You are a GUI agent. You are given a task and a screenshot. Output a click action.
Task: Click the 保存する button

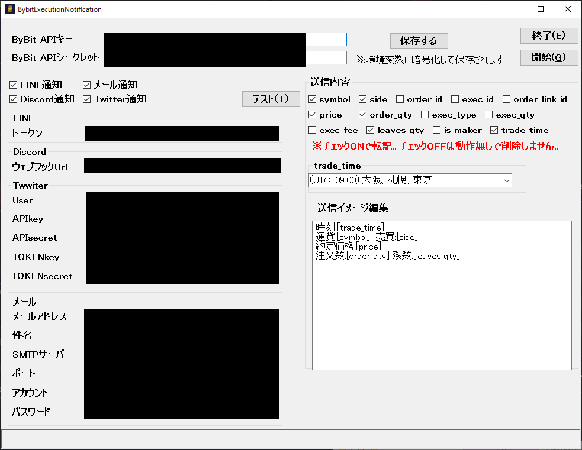pos(419,41)
